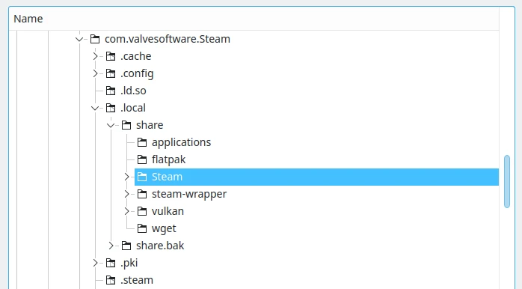
Task: Click the .steam folder icon
Action: point(111,280)
